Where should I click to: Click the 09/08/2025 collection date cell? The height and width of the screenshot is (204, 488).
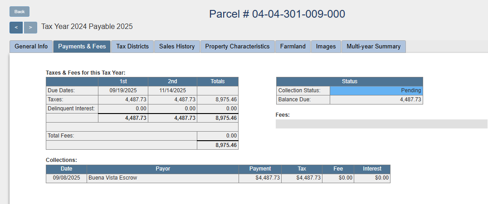[x=66, y=178]
